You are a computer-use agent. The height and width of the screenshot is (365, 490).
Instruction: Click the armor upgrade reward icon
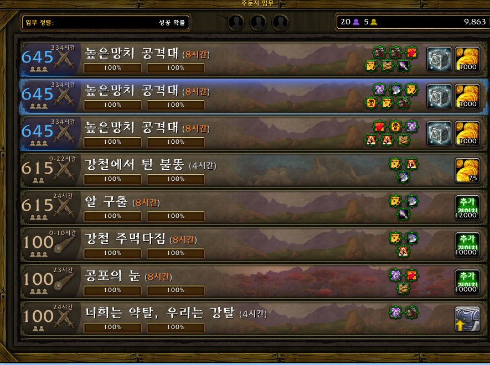467,319
